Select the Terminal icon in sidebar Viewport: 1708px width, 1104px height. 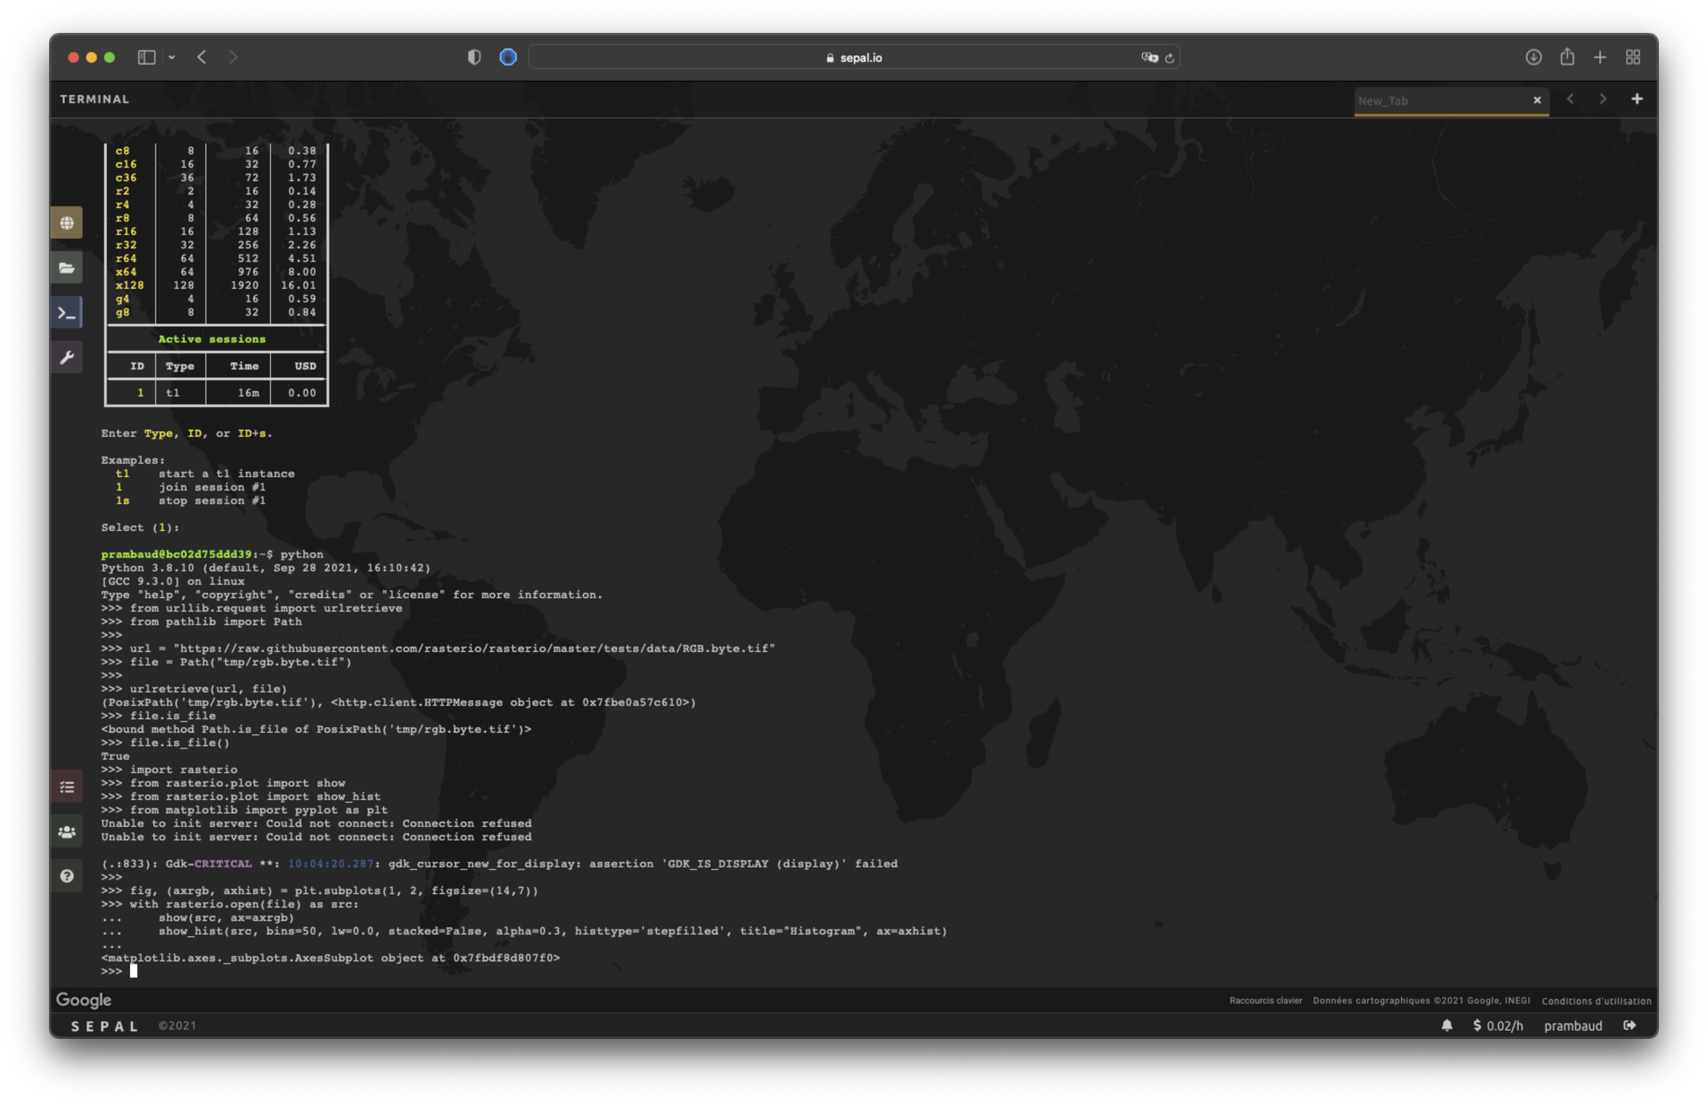pos(67,313)
